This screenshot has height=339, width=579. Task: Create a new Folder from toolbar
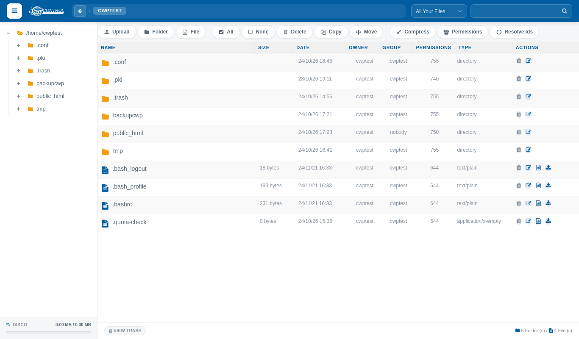point(156,32)
